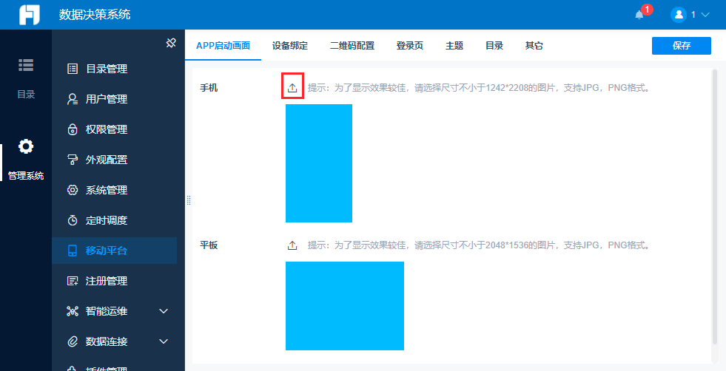Open the 目录 list icon
Screen dimensions: 726x371
(26, 65)
